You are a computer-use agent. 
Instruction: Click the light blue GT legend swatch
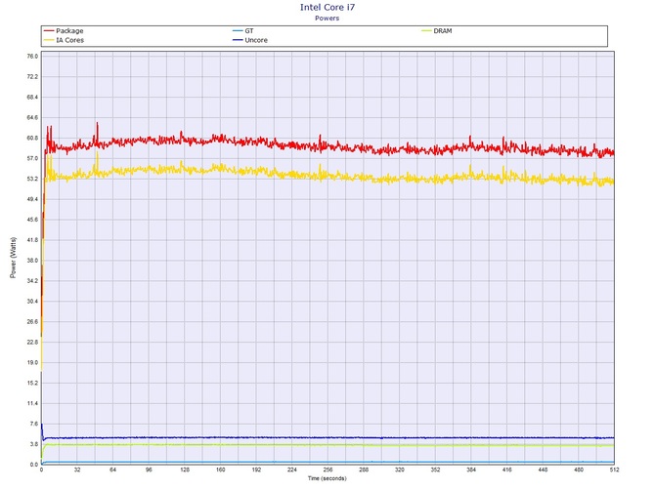[238, 31]
